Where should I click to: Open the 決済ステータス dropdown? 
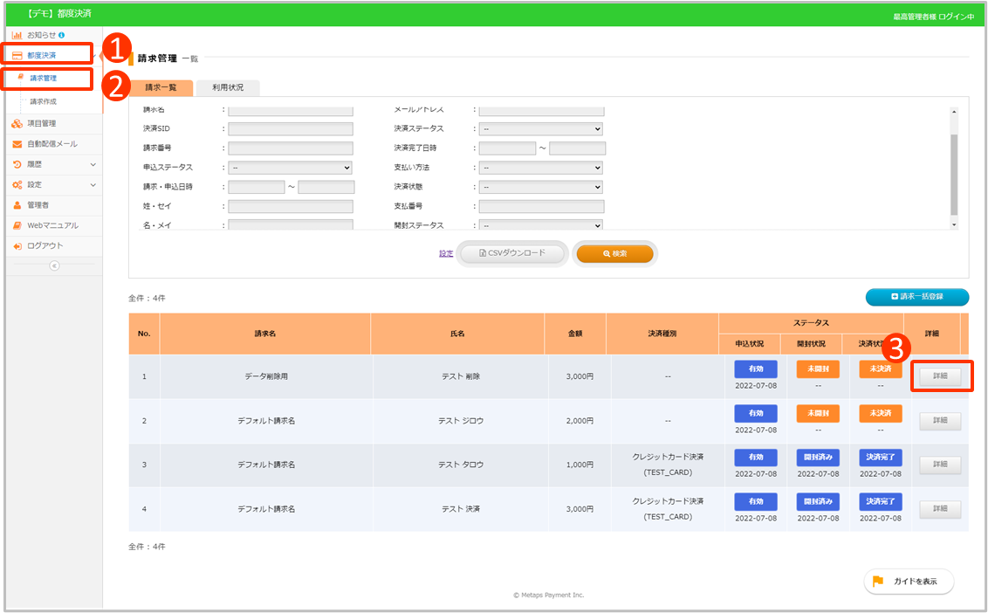coord(541,128)
